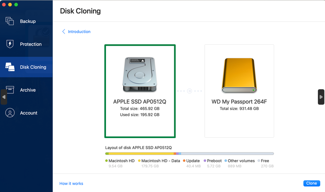Select the Account person icon
This screenshot has width=325, height=192.
10,113
